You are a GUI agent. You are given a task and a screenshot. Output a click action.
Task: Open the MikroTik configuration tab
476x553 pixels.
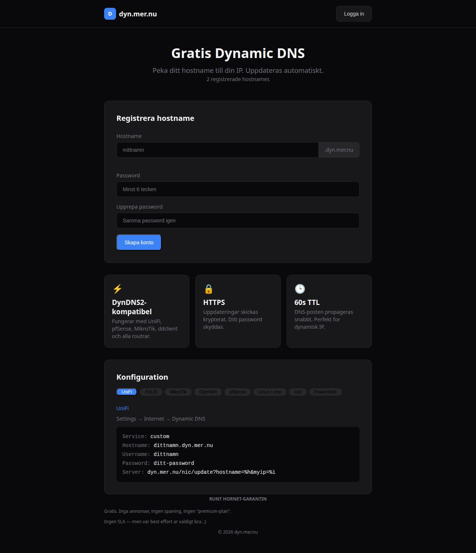[x=178, y=392]
